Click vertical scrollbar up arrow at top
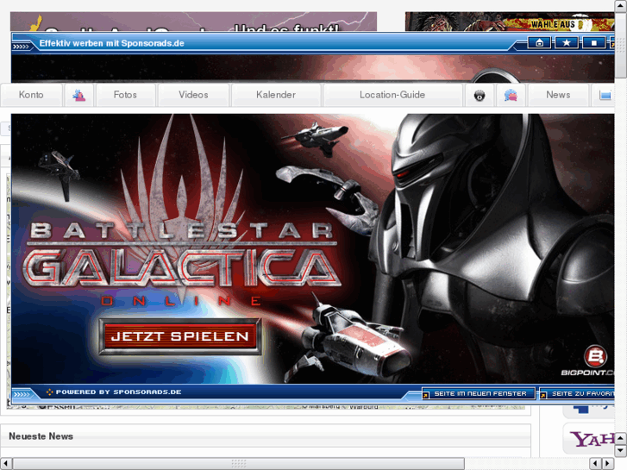 pos(621,5)
